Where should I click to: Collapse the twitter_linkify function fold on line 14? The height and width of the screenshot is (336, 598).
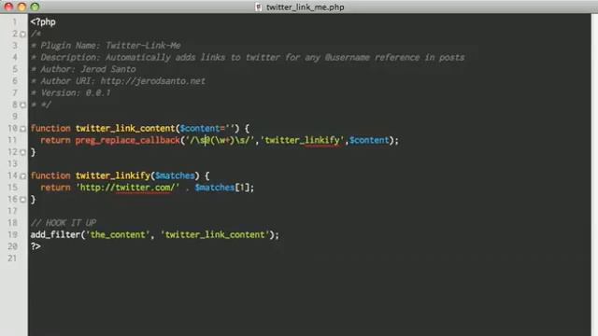(x=22, y=176)
